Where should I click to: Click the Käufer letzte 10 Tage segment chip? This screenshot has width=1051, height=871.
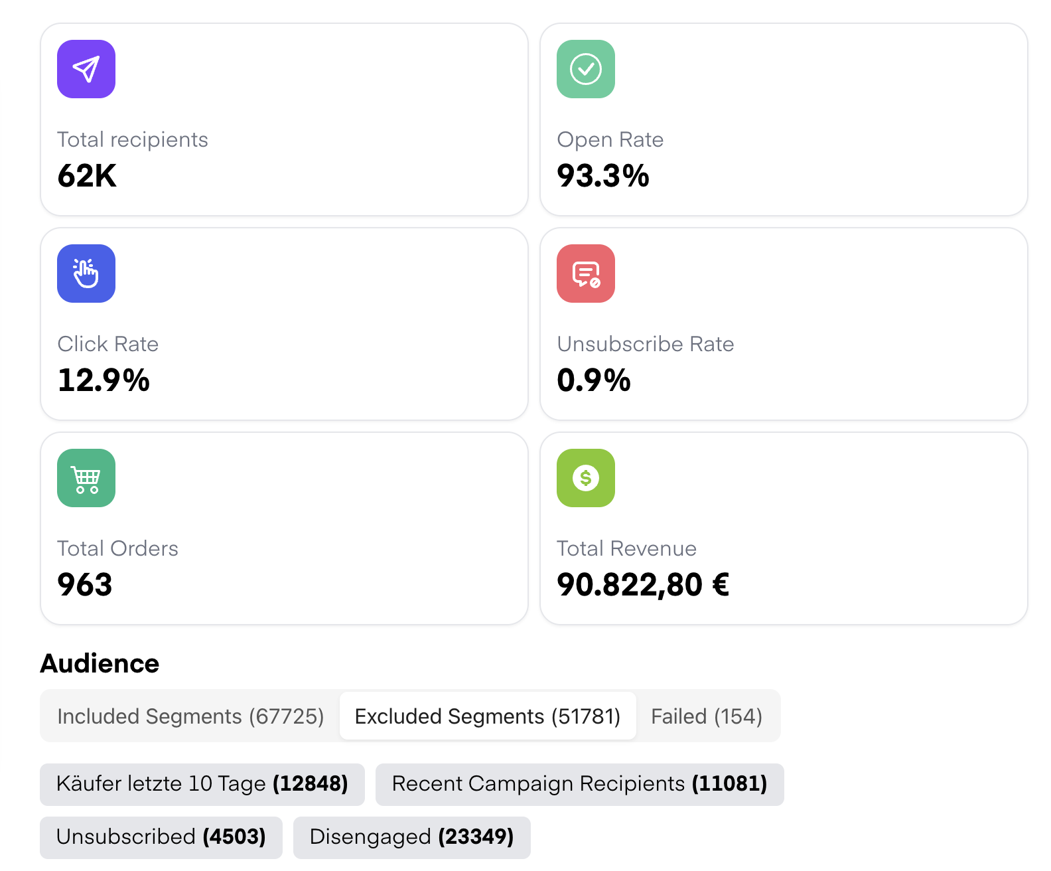202,784
